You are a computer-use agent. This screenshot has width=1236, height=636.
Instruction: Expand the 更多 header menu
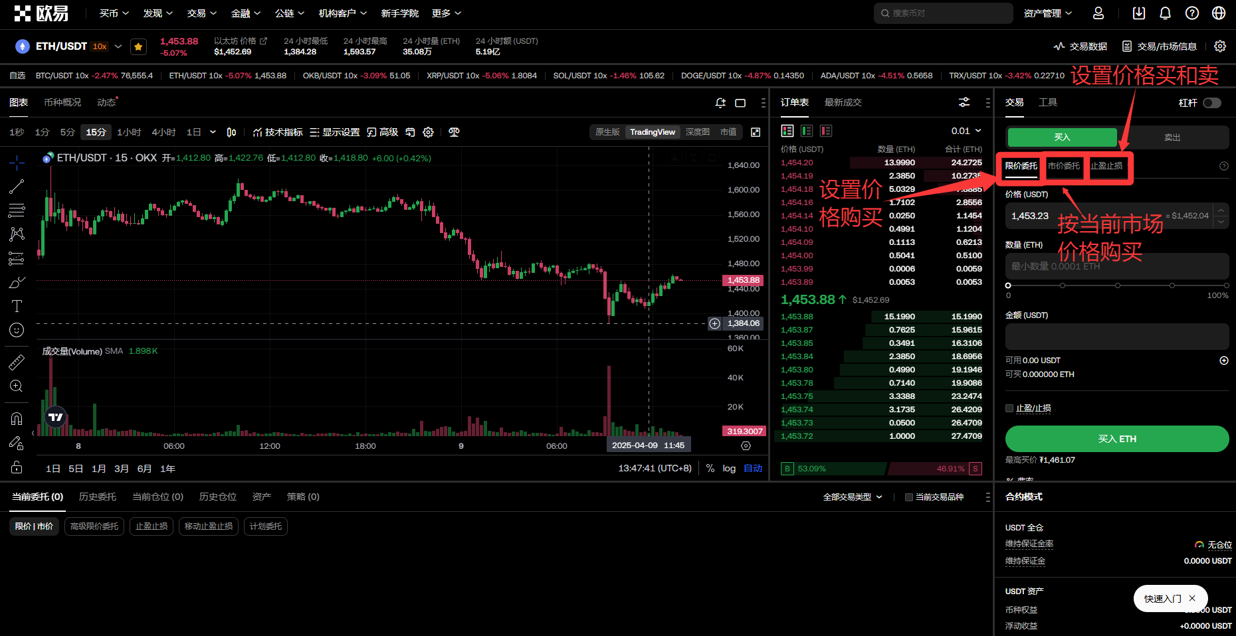[x=447, y=13]
